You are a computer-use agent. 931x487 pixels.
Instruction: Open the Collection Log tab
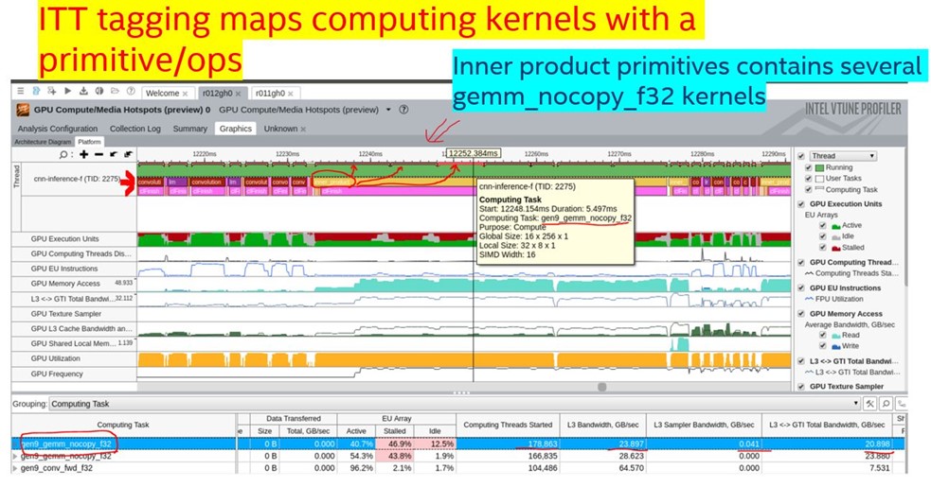(134, 129)
